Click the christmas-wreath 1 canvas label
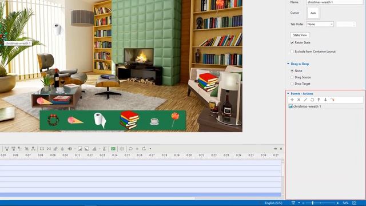366x206 pixels. click(x=18, y=43)
